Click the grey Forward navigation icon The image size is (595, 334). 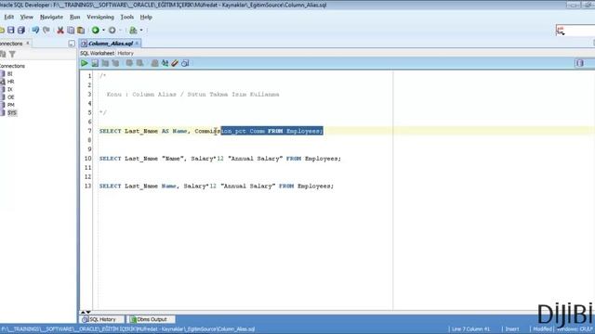(112, 30)
